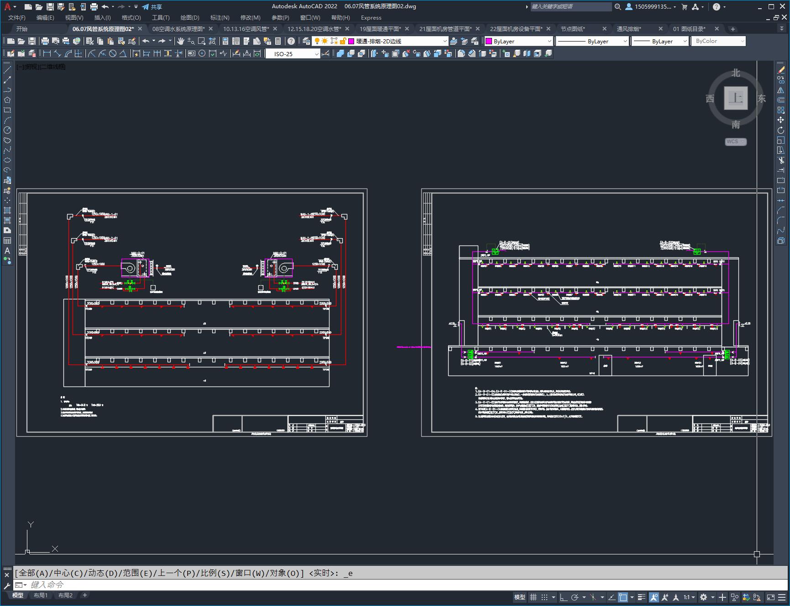Screen dimensions: 790x606
Task: Switch to the 布局1 layout tab
Action: (41, 595)
